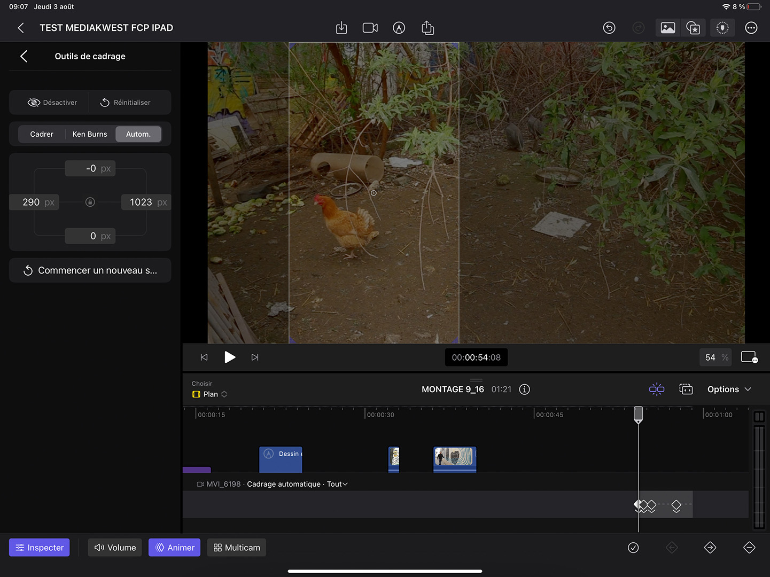Open the Plan selection chooser
This screenshot has width=770, height=577.
coord(210,394)
